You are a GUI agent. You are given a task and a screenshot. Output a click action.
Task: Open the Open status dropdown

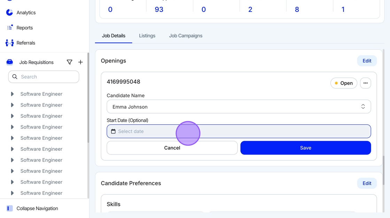[x=343, y=83]
